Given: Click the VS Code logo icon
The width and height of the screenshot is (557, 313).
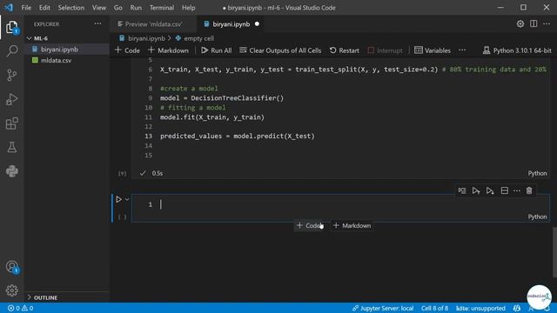Looking at the screenshot, I should tap(9, 8).
